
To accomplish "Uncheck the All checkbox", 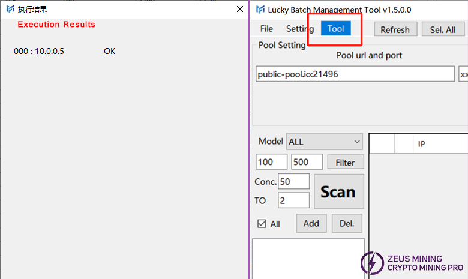I will [x=262, y=224].
